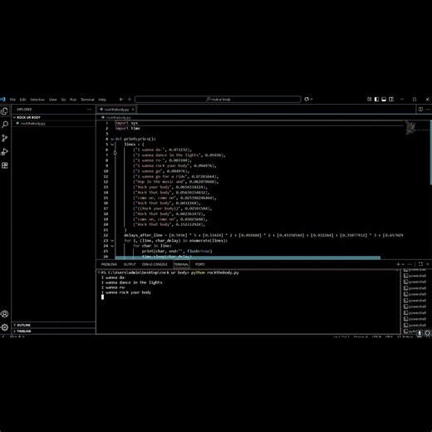The width and height of the screenshot is (432, 432).
Task: Click the microphone overlay icon
Action: pos(420,333)
